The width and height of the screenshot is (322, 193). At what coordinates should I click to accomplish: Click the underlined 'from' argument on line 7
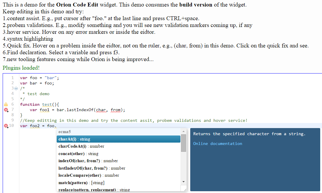[x=116, y=110]
